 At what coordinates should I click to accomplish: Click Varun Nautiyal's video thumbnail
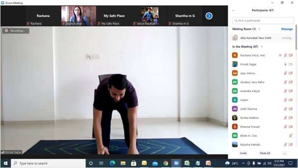(x=149, y=15)
